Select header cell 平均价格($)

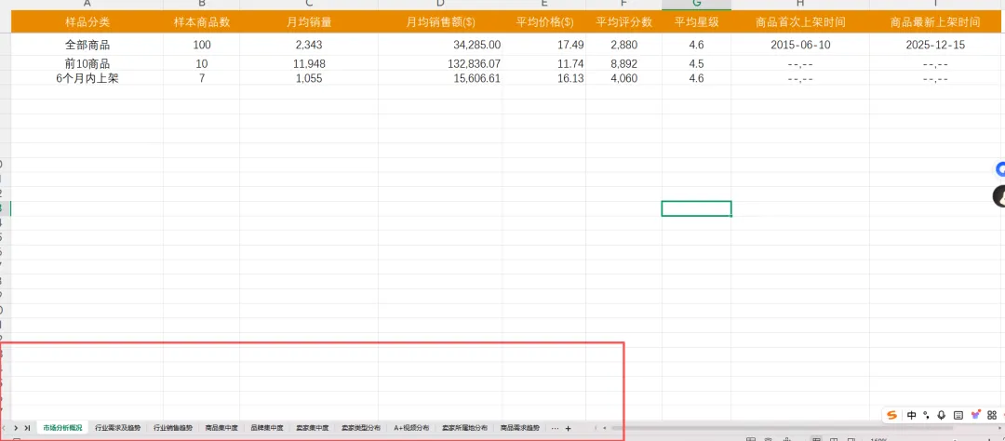pos(544,22)
